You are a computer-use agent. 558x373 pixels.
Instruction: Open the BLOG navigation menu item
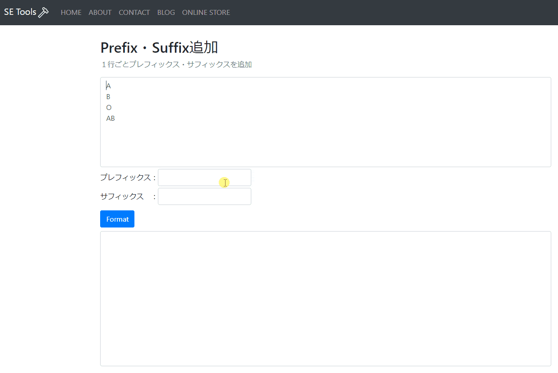(166, 12)
